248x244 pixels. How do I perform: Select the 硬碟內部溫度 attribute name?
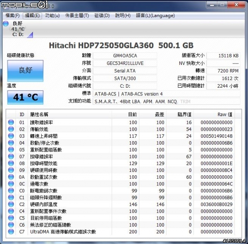44,204
